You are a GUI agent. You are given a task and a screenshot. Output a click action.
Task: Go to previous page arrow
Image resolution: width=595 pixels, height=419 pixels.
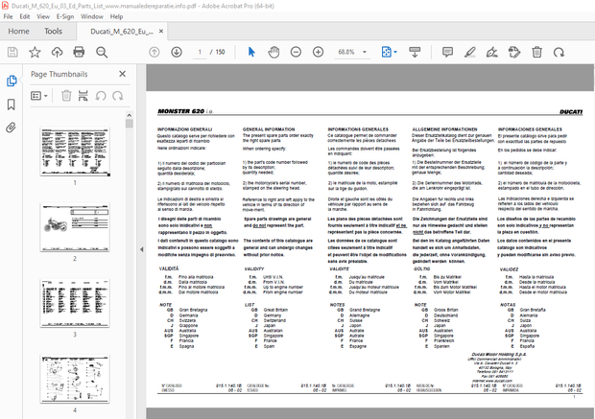[x=155, y=52]
